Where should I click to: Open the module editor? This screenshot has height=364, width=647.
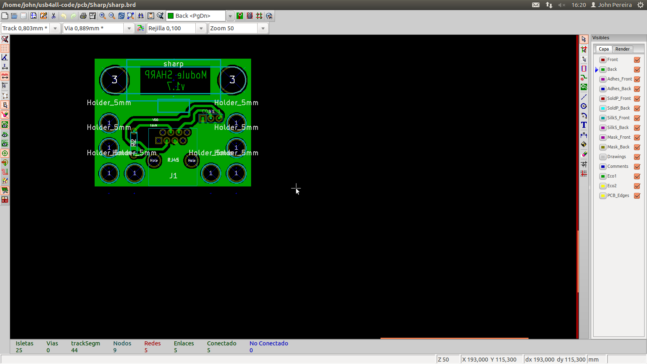tap(44, 16)
